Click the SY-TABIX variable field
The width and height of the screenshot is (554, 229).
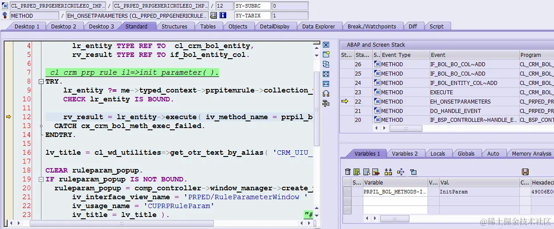(x=253, y=16)
